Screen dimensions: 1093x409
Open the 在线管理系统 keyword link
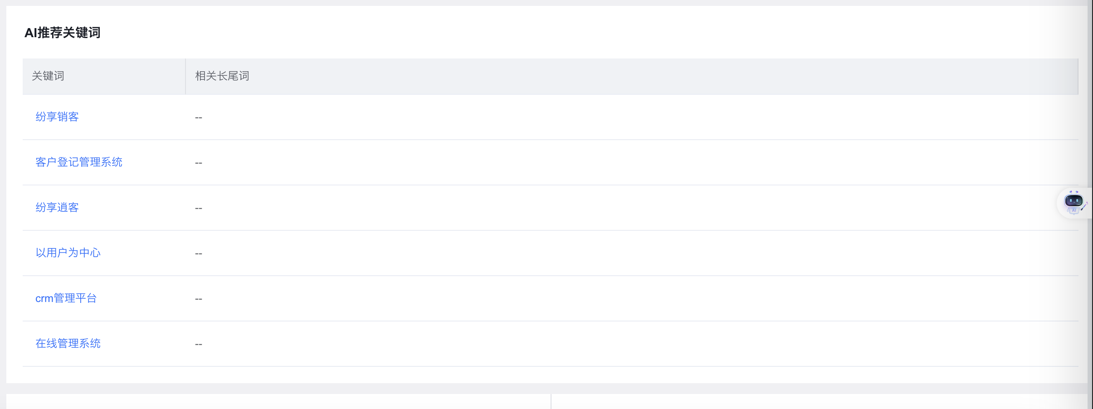68,344
